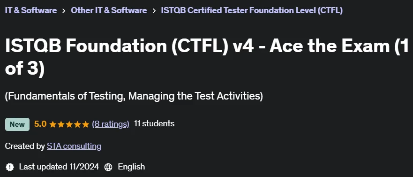Image resolution: width=413 pixels, height=177 pixels.
Task: Click the chevron after IT & Software
Action: pos(64,11)
